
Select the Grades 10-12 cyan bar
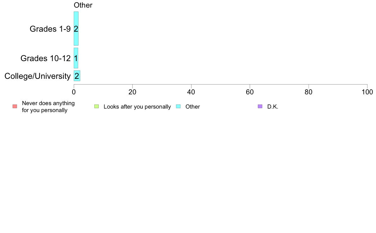pos(76,58)
